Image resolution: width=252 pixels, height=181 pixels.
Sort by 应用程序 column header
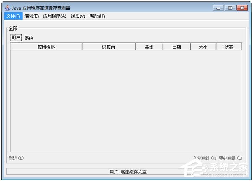(x=46, y=47)
